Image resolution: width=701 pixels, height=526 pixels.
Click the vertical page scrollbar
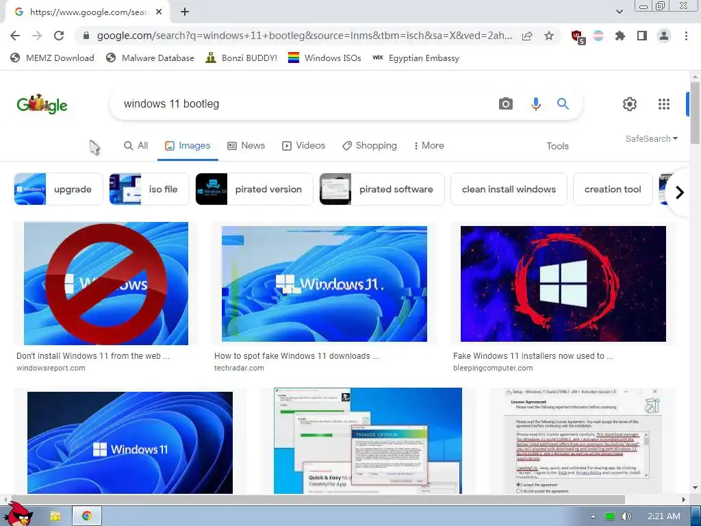pyautogui.click(x=695, y=113)
